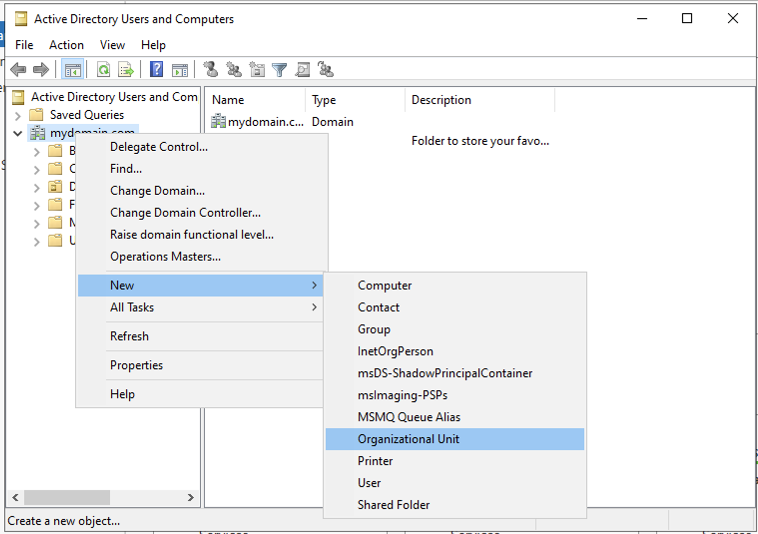Viewport: 758px width, 534px height.
Task: Click the Active Directory root node icon in tree
Action: [x=18, y=97]
